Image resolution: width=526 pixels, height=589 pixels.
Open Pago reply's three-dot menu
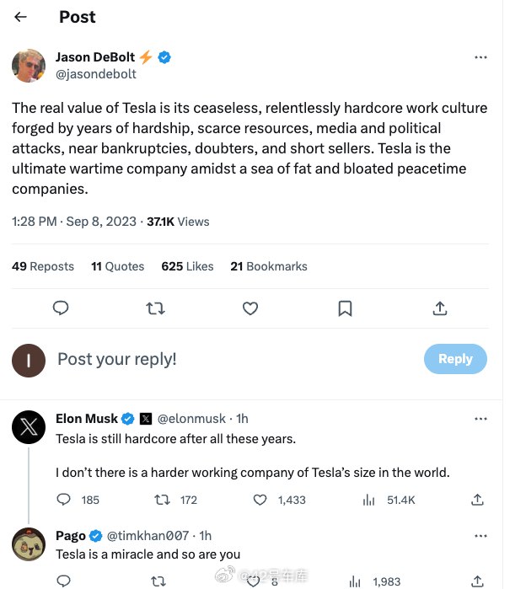[480, 536]
